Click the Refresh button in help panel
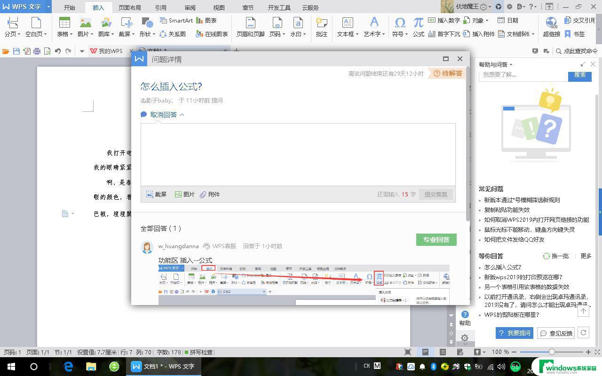Screen dimensions: 602x376 point(583,333)
